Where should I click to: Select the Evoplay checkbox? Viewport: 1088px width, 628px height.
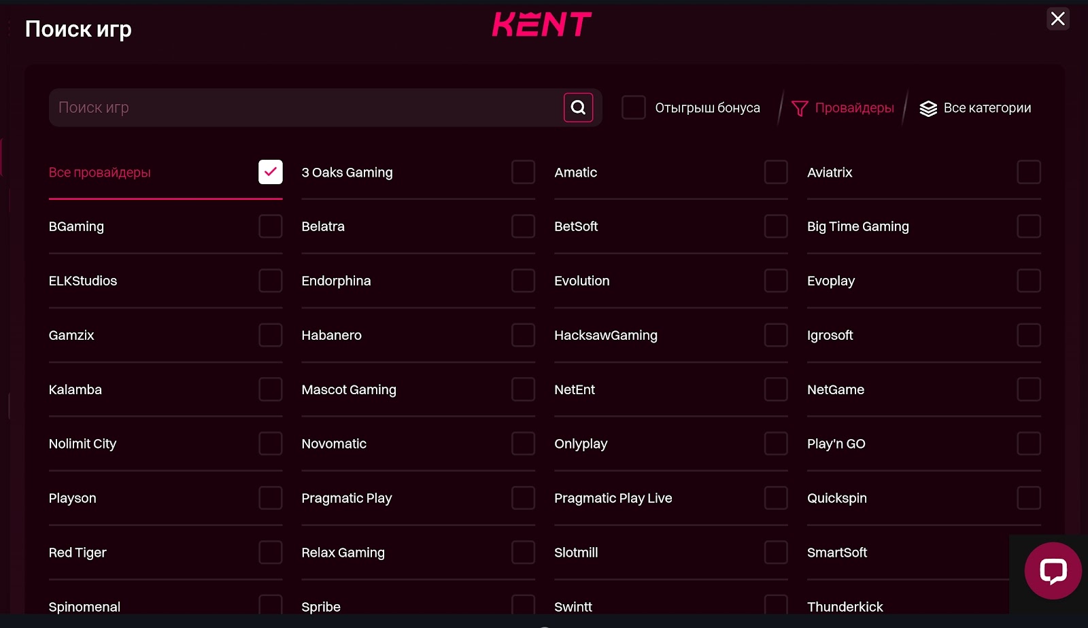[x=1029, y=281]
